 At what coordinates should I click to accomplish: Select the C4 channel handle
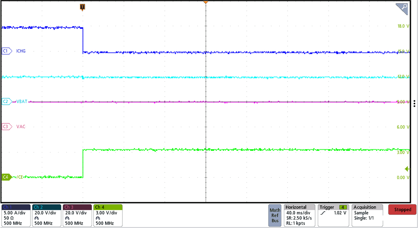(x=6, y=177)
